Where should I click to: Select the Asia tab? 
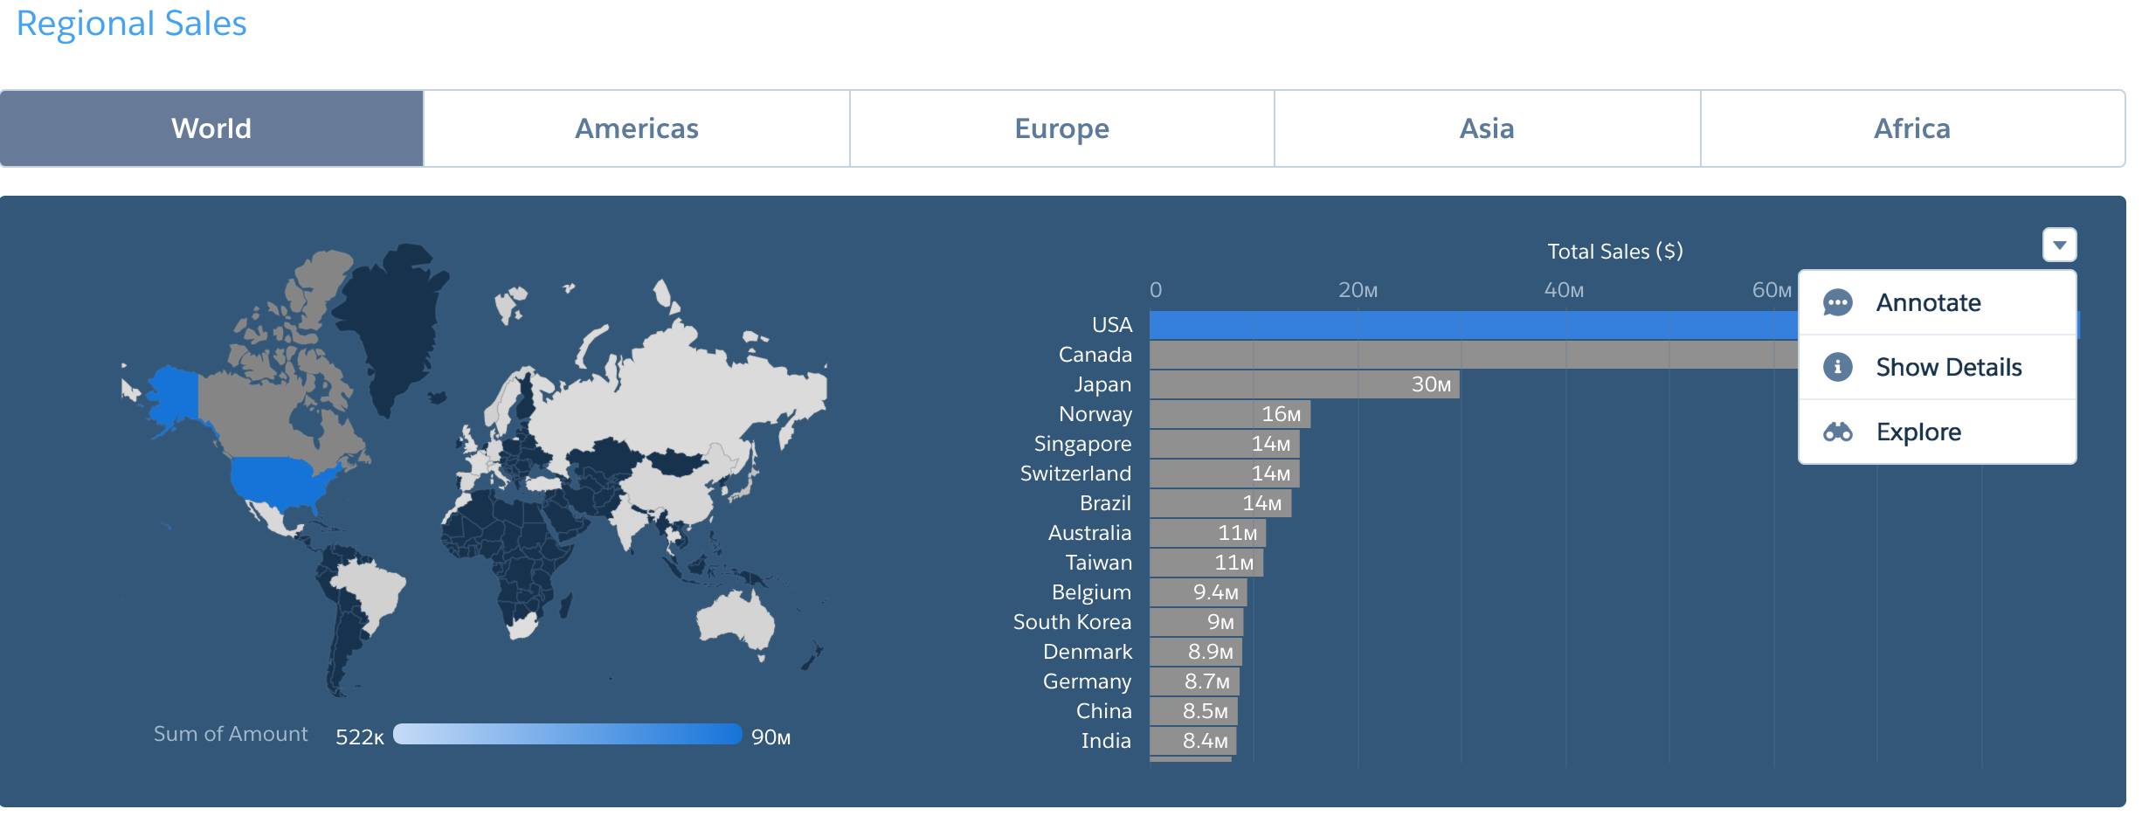click(x=1484, y=128)
